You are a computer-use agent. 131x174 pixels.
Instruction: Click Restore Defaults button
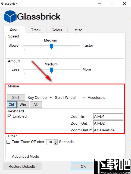(22, 166)
